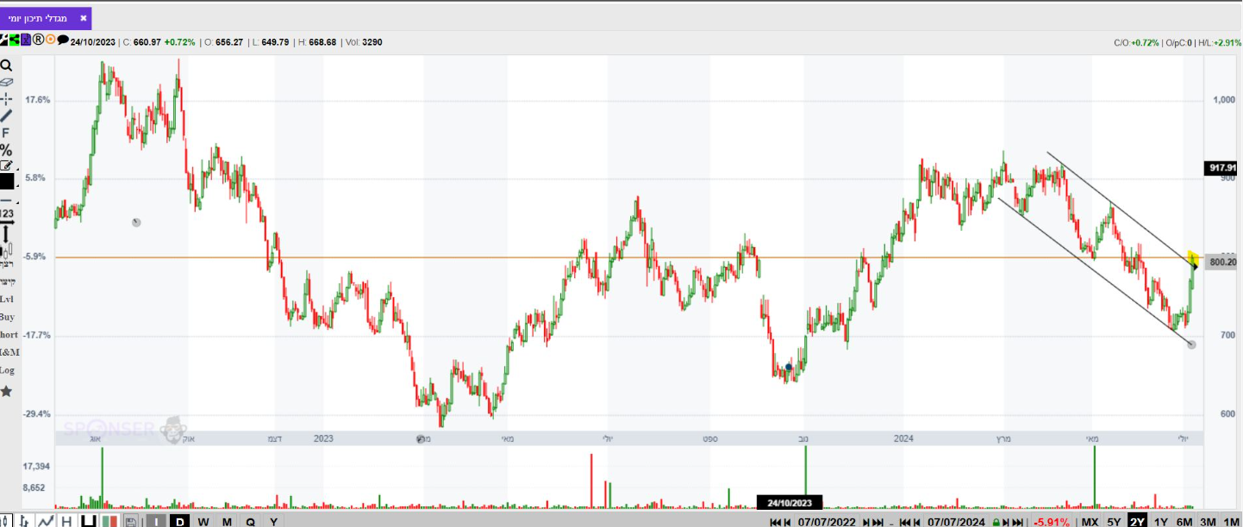Viewport: 1243px width, 527px height.
Task: Select the diagonal trend line tool
Action: coord(6,116)
